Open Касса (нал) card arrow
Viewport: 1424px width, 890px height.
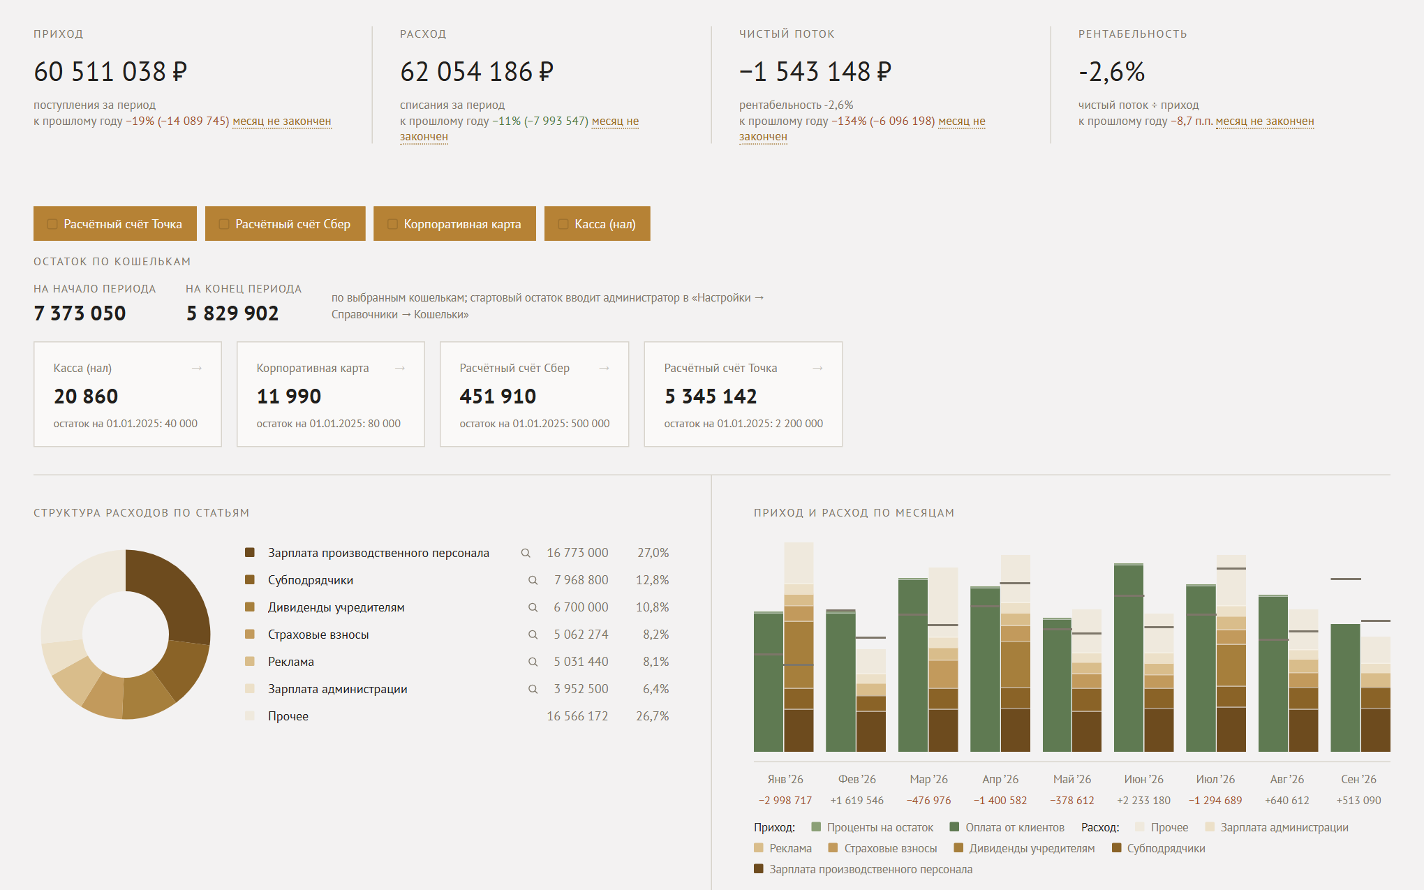click(x=197, y=368)
